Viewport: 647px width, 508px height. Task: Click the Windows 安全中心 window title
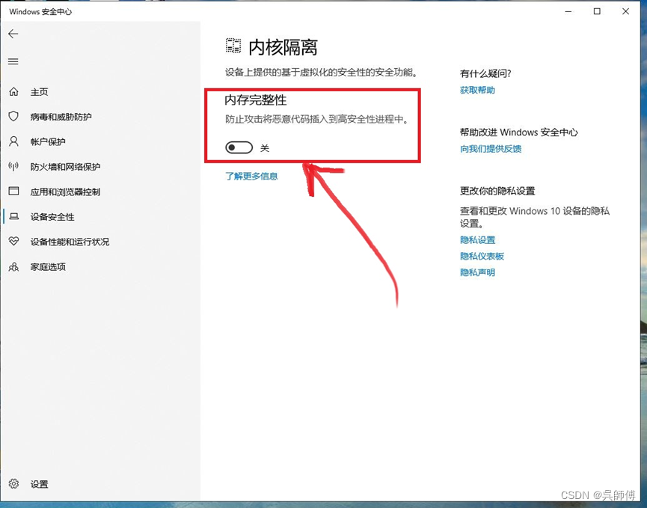(40, 11)
